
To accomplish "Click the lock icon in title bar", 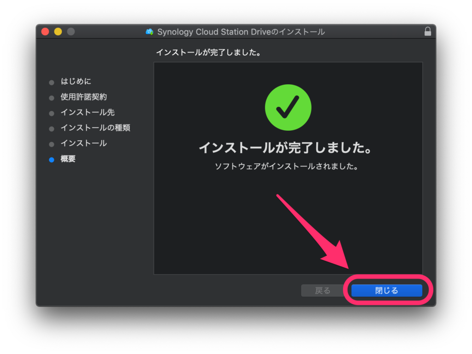I will (428, 32).
